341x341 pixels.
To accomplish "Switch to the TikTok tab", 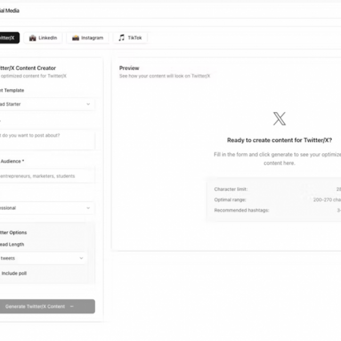I will click(130, 38).
